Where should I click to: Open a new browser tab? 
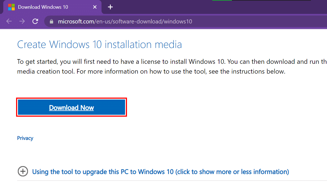click(110, 7)
